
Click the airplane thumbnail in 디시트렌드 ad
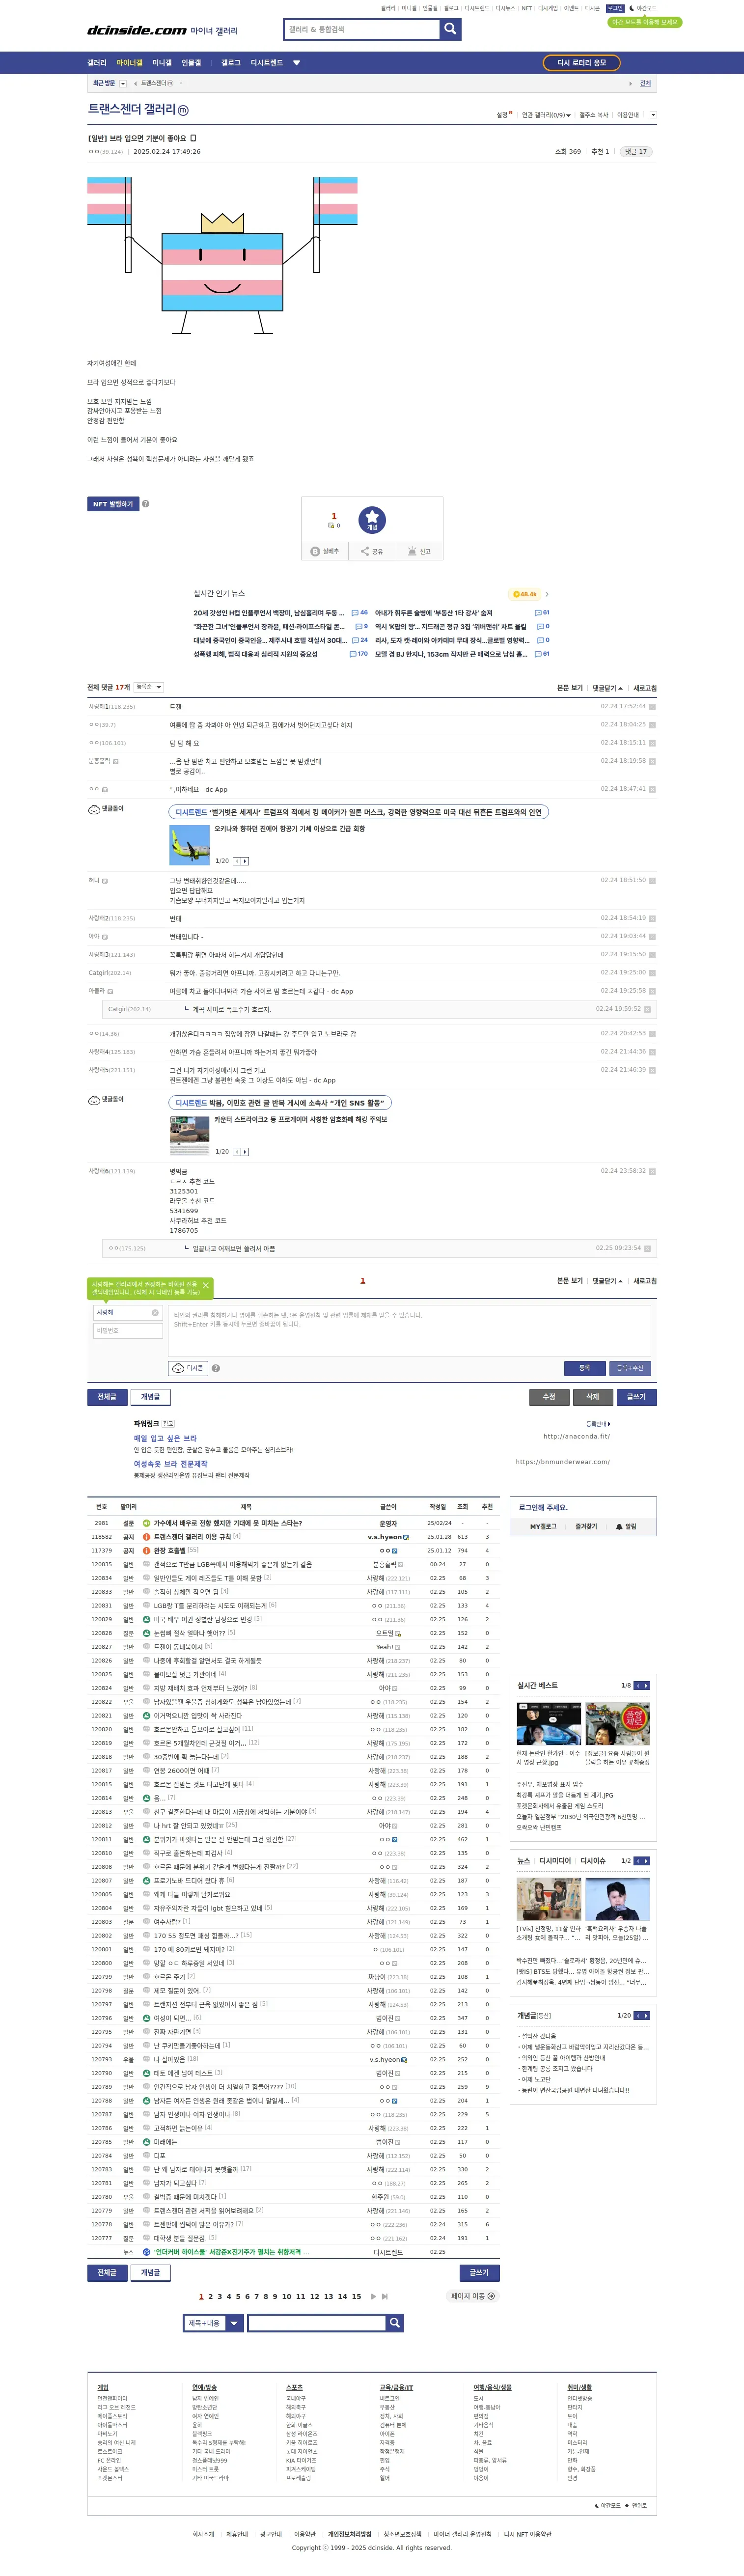click(189, 846)
